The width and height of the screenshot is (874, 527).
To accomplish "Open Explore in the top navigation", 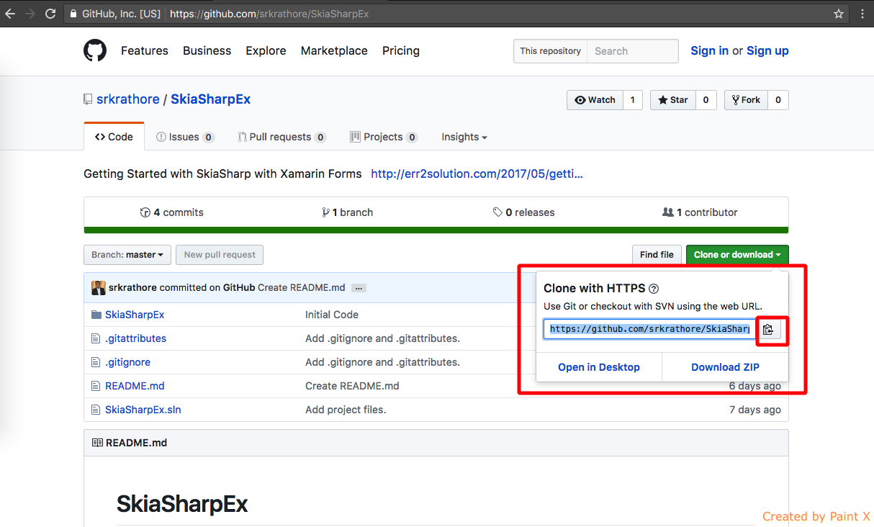I will (266, 50).
